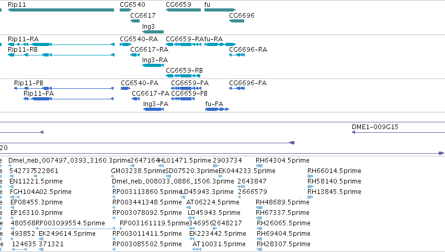Click the CG6540-RA transcript

[125, 44]
